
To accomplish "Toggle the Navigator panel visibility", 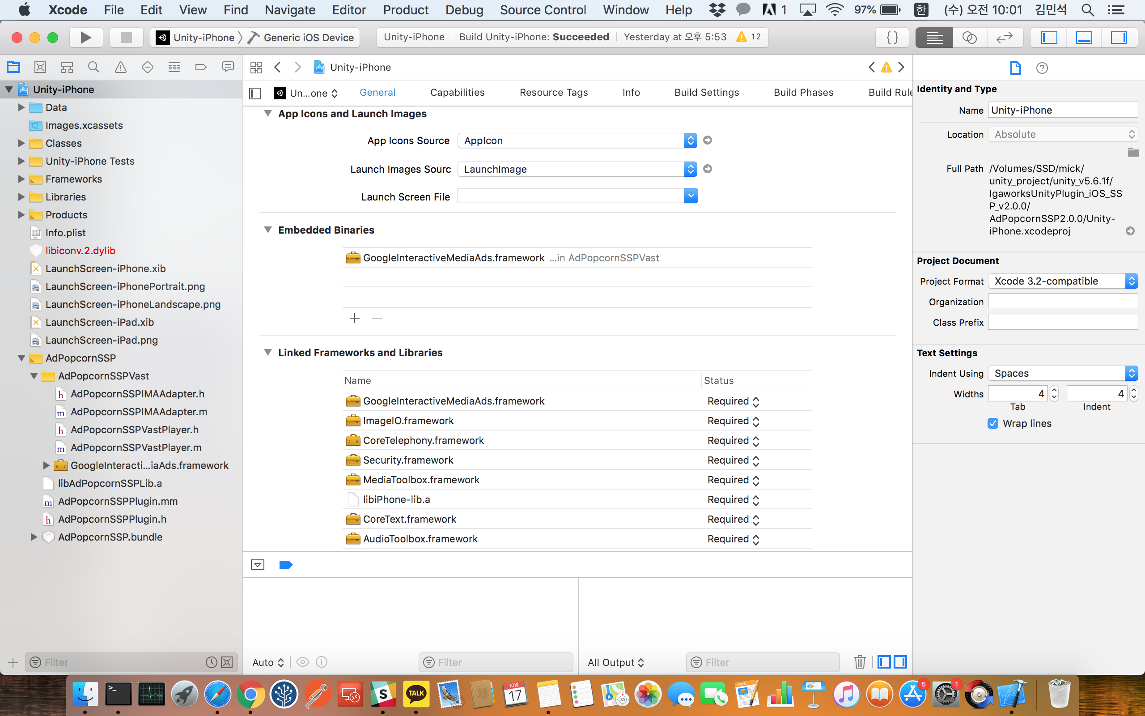I will (x=1049, y=38).
